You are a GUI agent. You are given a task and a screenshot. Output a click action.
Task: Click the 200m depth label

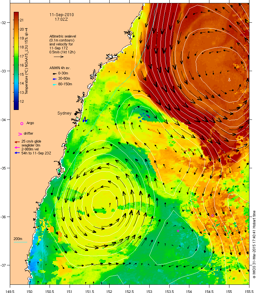tap(18, 239)
